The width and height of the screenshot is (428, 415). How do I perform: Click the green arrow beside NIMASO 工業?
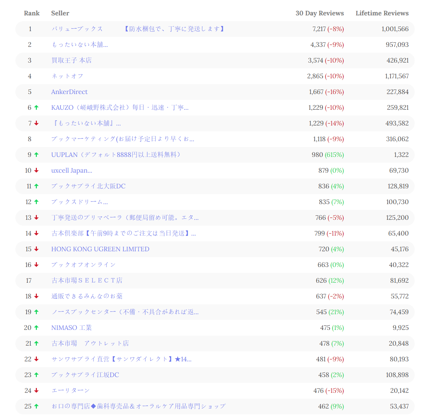(37, 327)
